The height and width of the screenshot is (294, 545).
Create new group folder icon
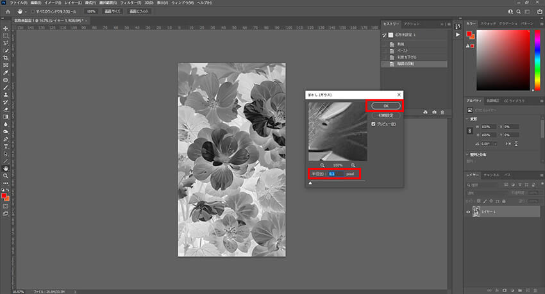[x=520, y=290]
